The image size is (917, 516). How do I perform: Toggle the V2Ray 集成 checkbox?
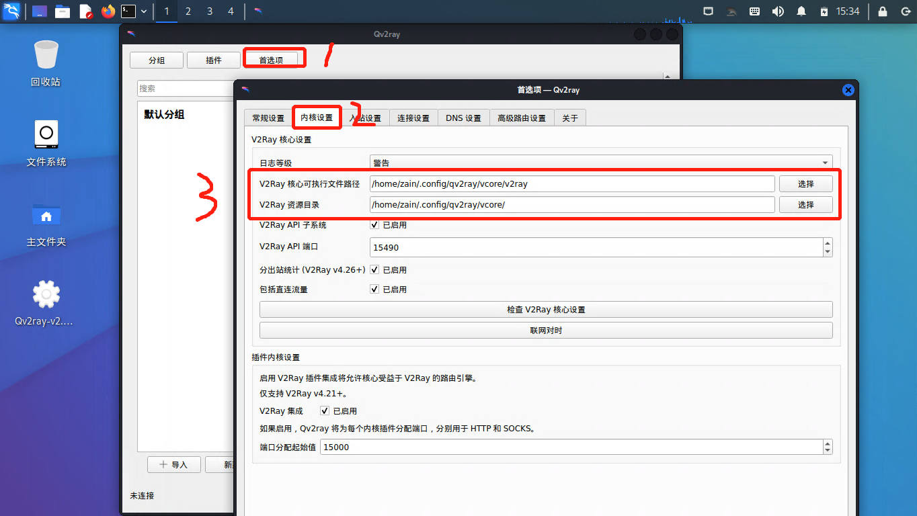pyautogui.click(x=325, y=411)
